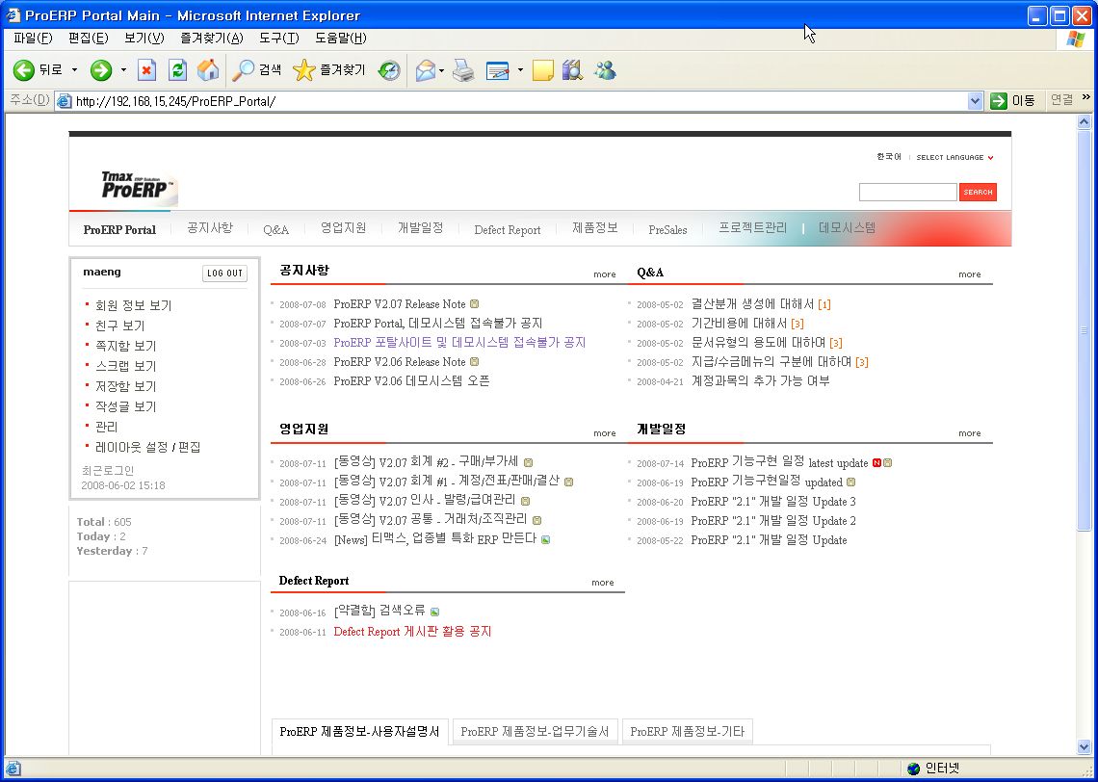The height and width of the screenshot is (782, 1098).
Task: Open the Favorites (즐겨찾기) star button
Action: coord(329,70)
